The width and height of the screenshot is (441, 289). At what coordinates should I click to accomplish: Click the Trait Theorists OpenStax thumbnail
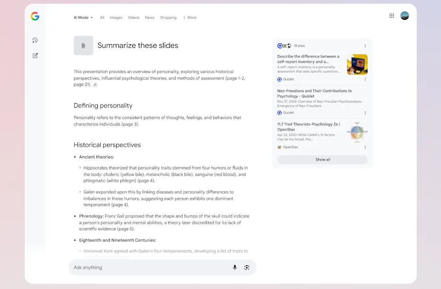(x=357, y=132)
